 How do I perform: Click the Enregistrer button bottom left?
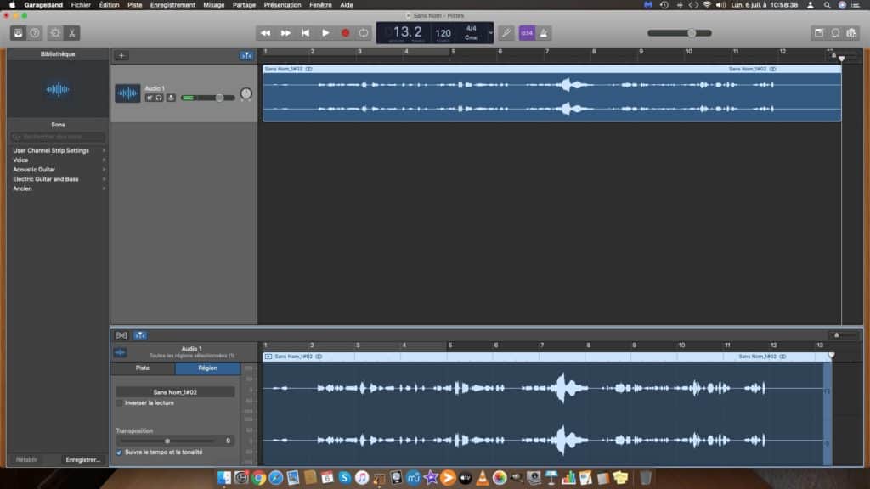tap(84, 459)
